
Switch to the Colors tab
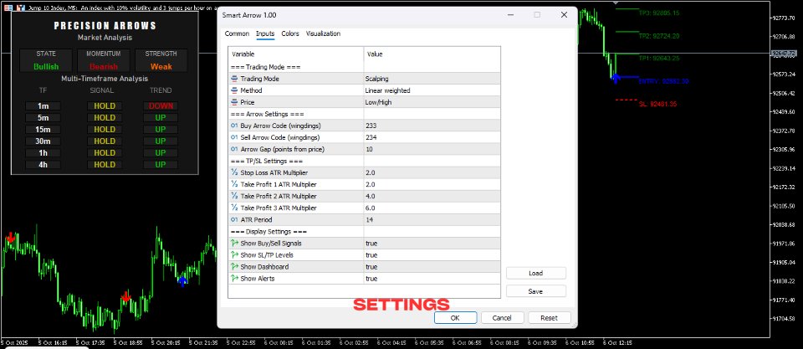pyautogui.click(x=290, y=33)
